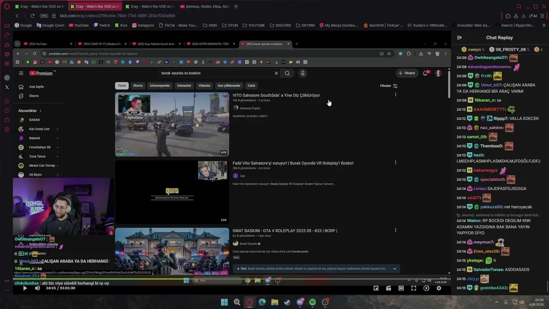Open Kick player settings gear

click(439, 288)
